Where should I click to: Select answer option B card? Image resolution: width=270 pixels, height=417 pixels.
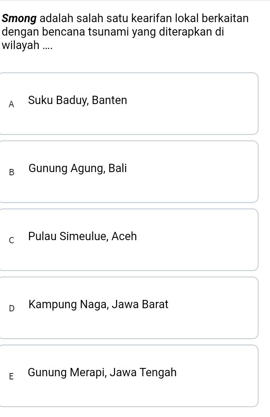tap(129, 172)
